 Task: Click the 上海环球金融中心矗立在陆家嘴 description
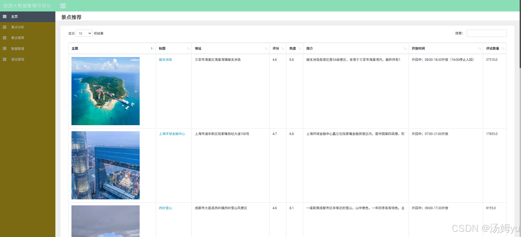[355, 134]
